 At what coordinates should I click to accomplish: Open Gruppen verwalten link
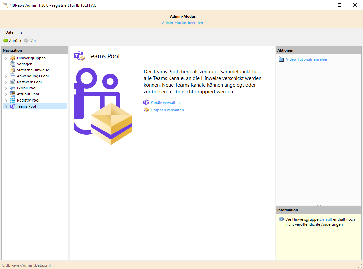167,110
